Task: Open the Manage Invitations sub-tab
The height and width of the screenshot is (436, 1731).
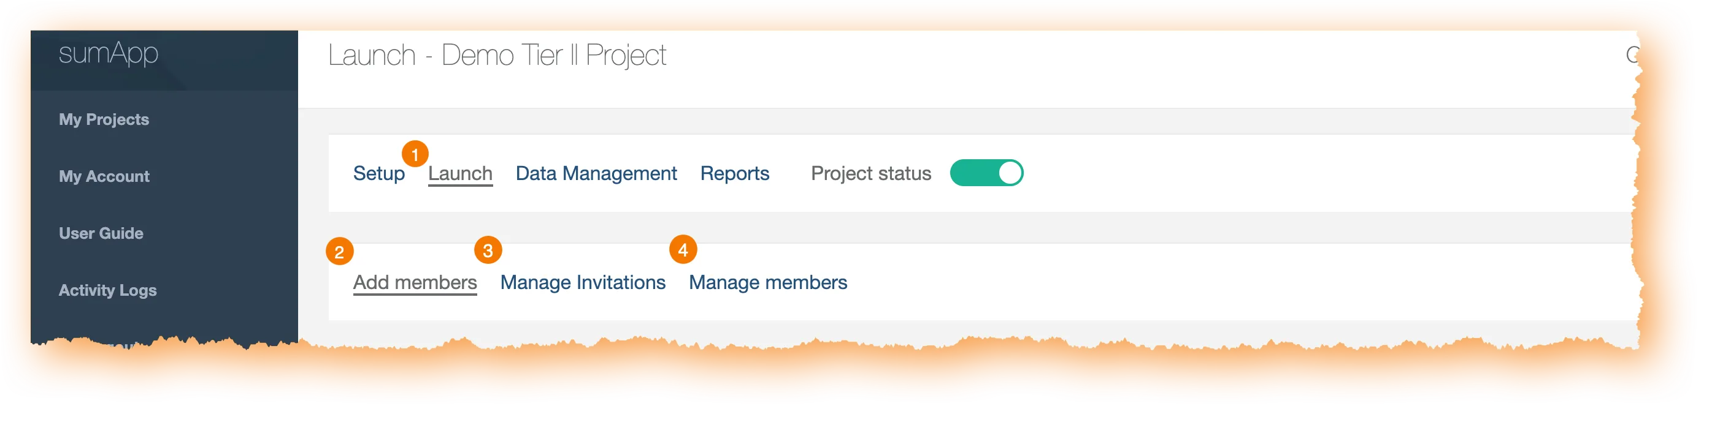Action: pos(583,282)
